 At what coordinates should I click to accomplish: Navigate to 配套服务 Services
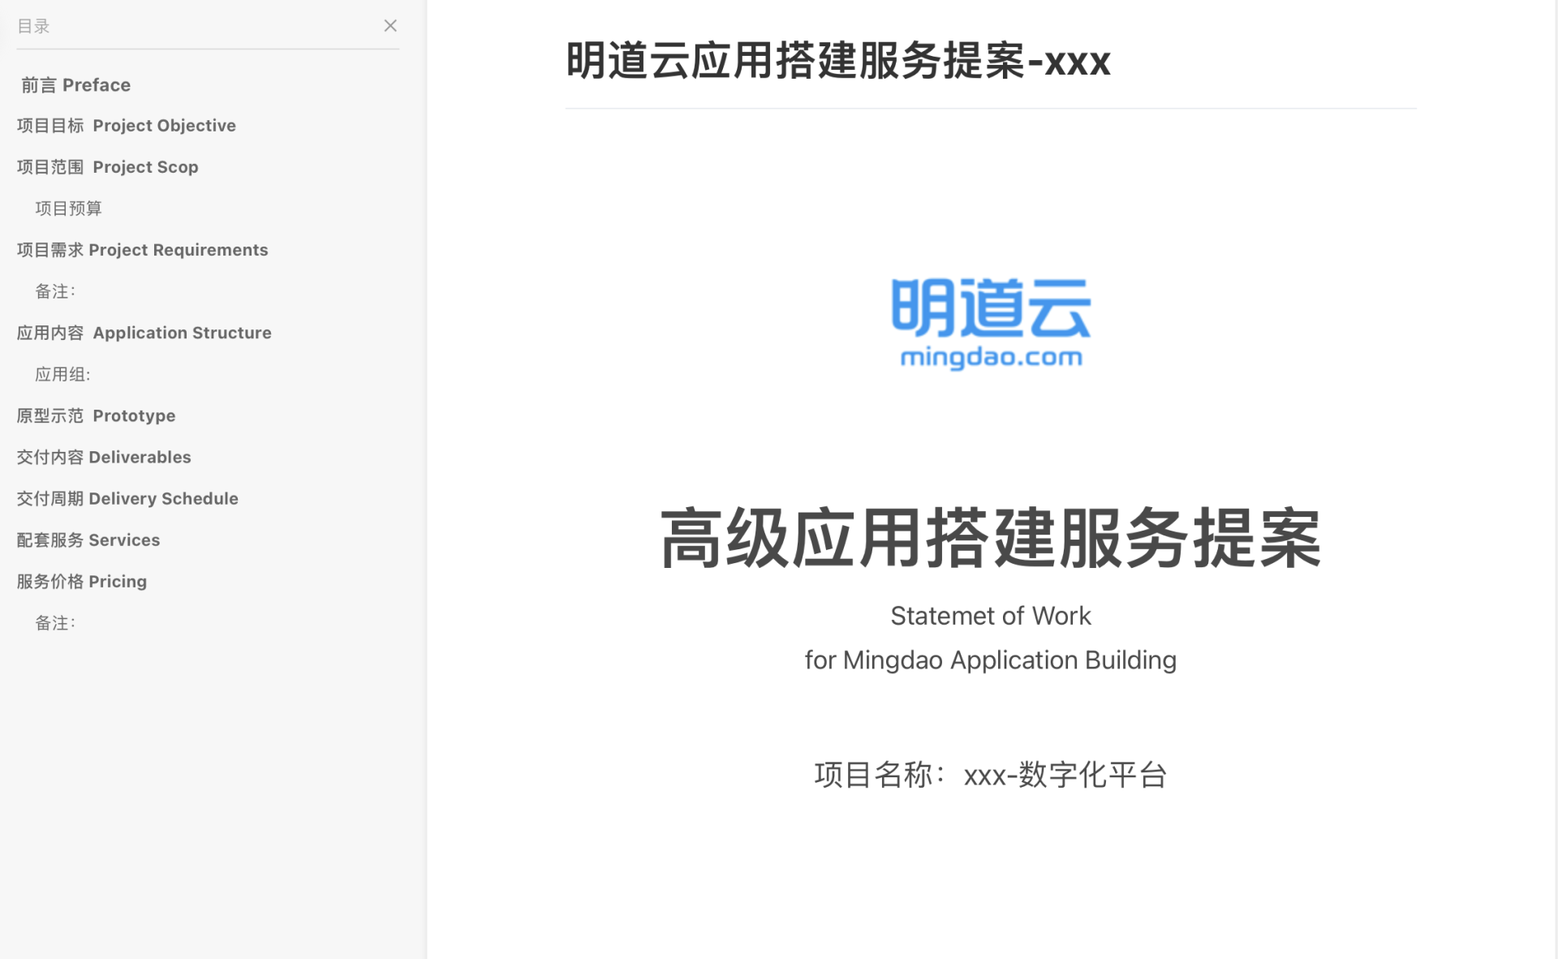(x=88, y=540)
